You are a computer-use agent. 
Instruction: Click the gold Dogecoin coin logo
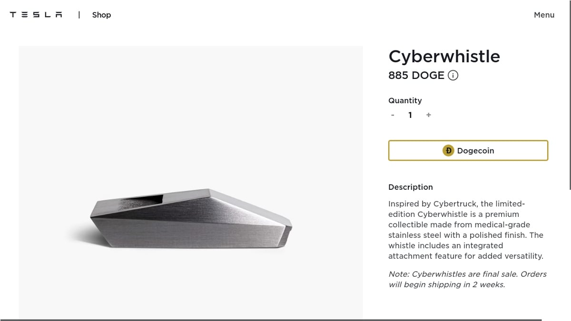(x=448, y=151)
